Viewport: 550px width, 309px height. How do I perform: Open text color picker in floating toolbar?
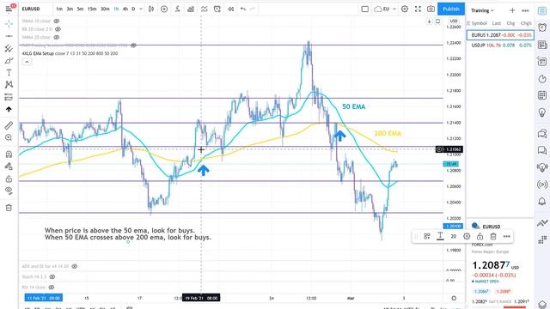click(440, 237)
